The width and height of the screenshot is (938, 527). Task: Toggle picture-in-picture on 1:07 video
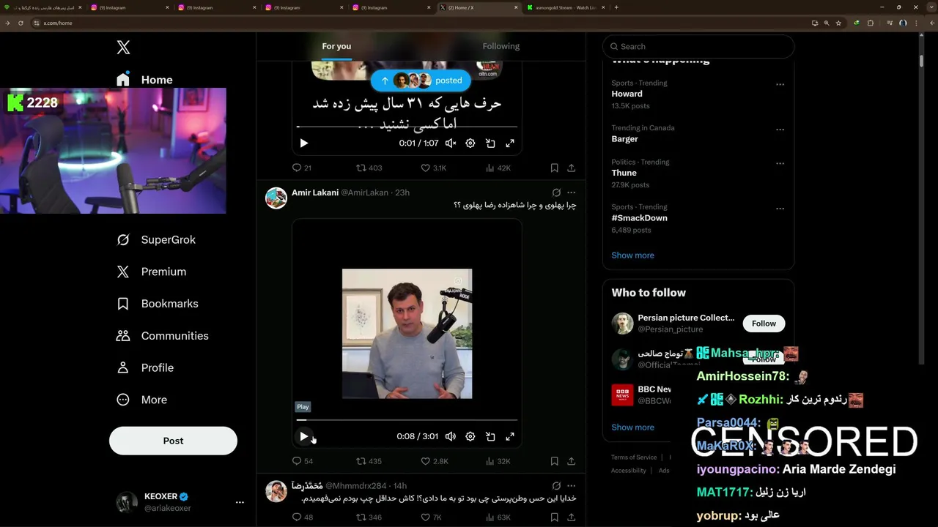click(x=490, y=143)
